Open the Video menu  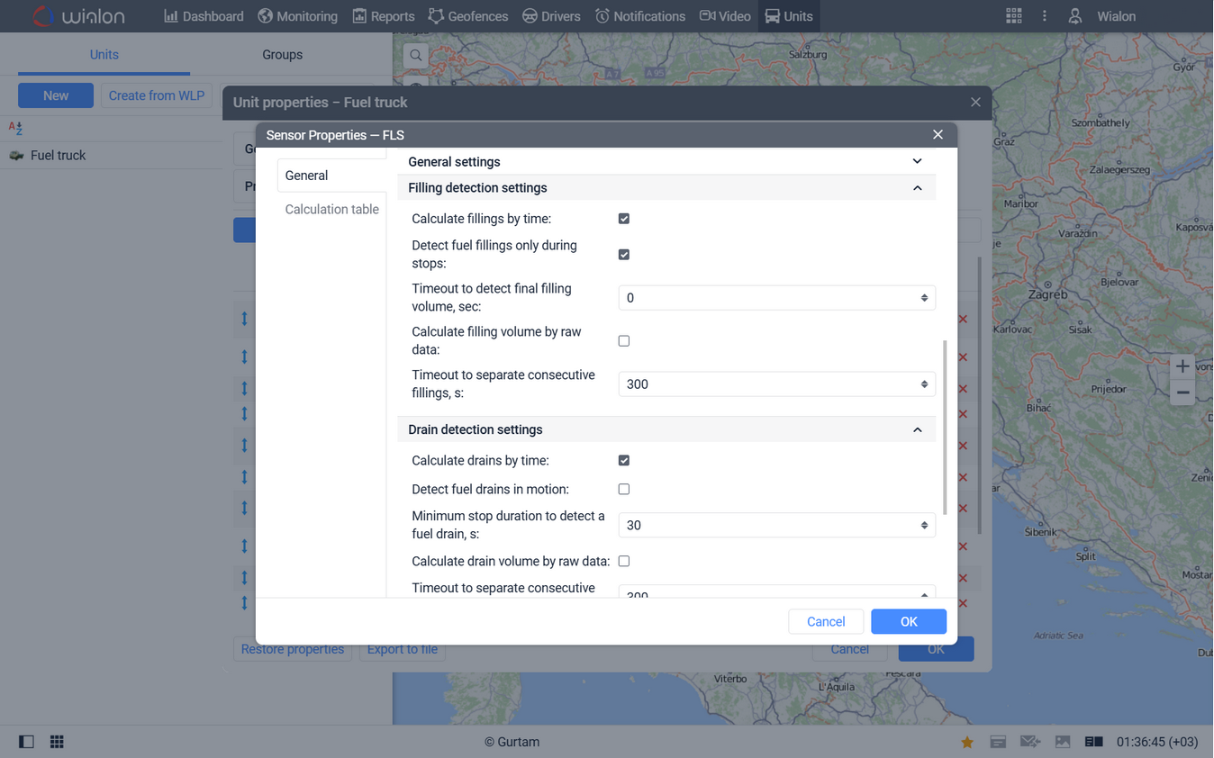(725, 16)
